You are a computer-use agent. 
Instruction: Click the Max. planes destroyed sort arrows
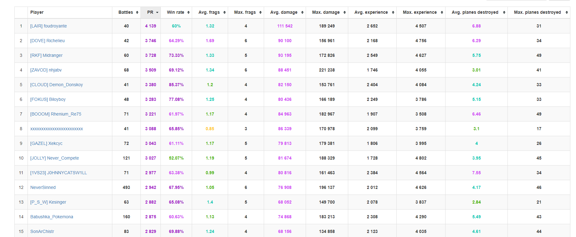(567, 12)
